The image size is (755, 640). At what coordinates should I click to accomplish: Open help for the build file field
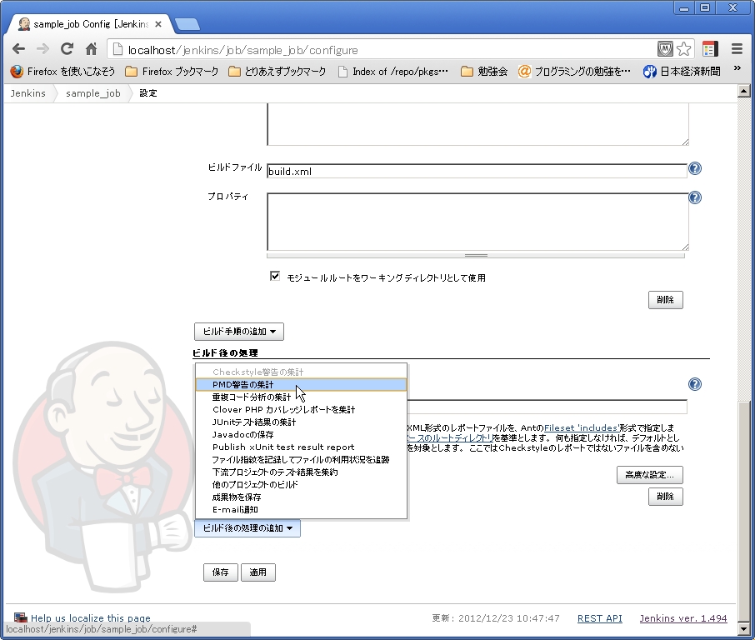point(695,168)
